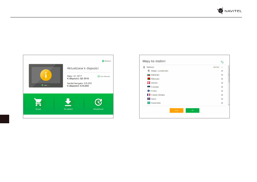Screen dimensions: 257x182
Task: Select the Finsko list entry
Action: pyautogui.click(x=154, y=91)
